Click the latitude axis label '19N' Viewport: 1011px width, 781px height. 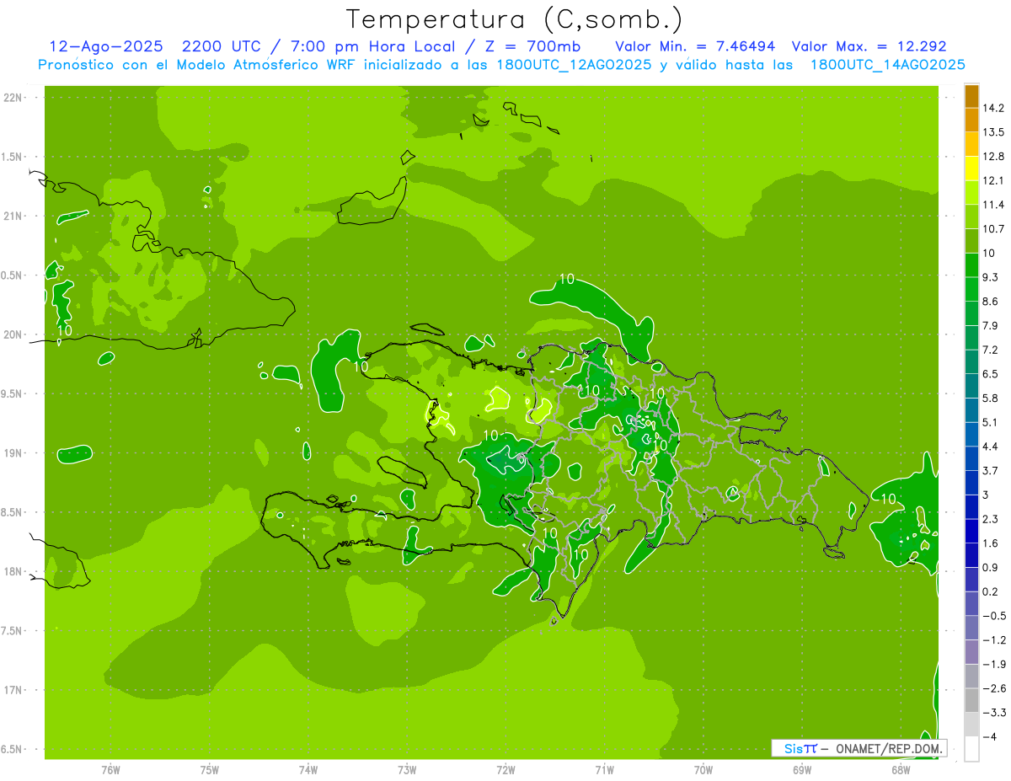pyautogui.click(x=14, y=453)
